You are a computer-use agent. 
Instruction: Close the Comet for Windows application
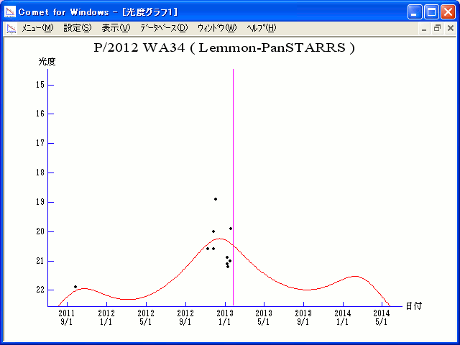coord(448,11)
